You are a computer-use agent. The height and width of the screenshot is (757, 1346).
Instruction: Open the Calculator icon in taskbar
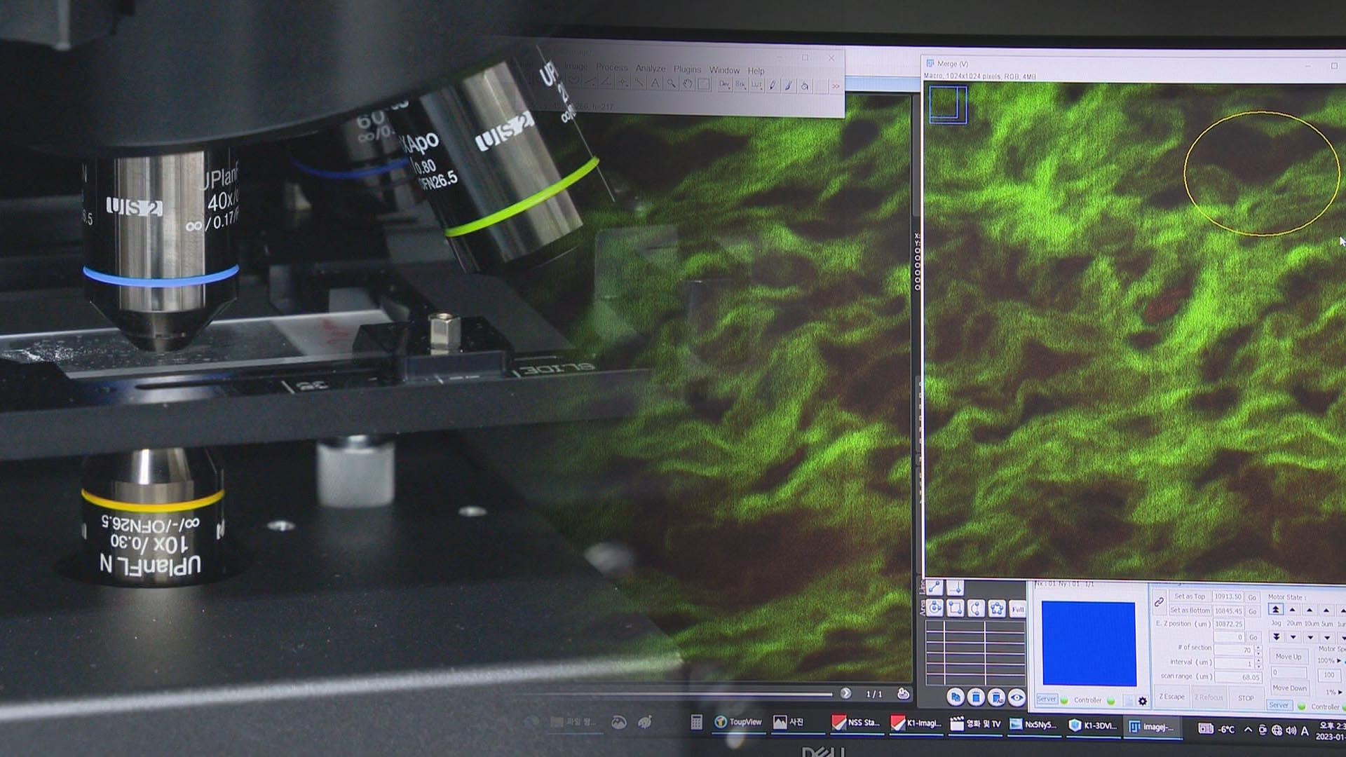696,722
